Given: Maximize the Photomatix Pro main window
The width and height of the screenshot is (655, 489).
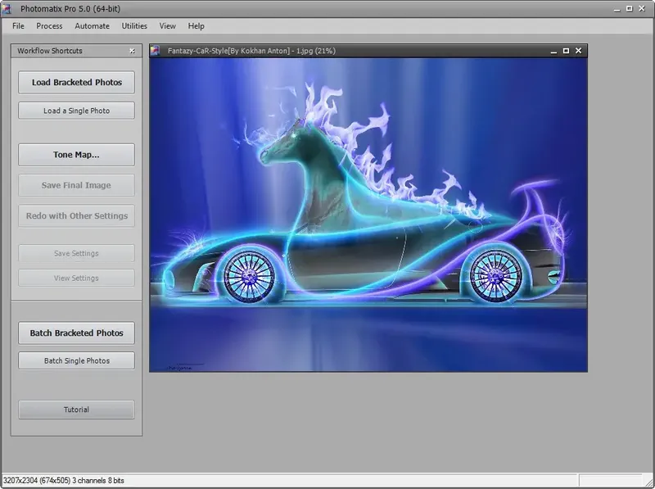Looking at the screenshot, I should (627, 8).
